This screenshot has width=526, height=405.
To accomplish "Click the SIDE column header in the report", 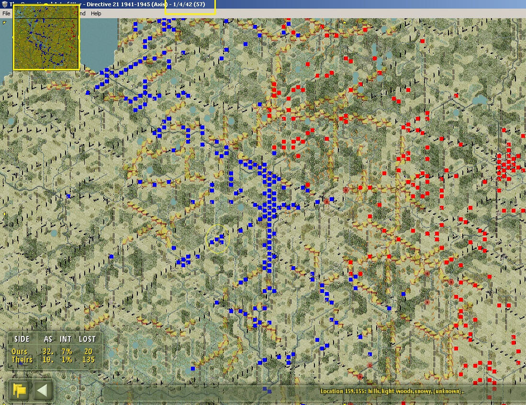I will pyautogui.click(x=22, y=339).
